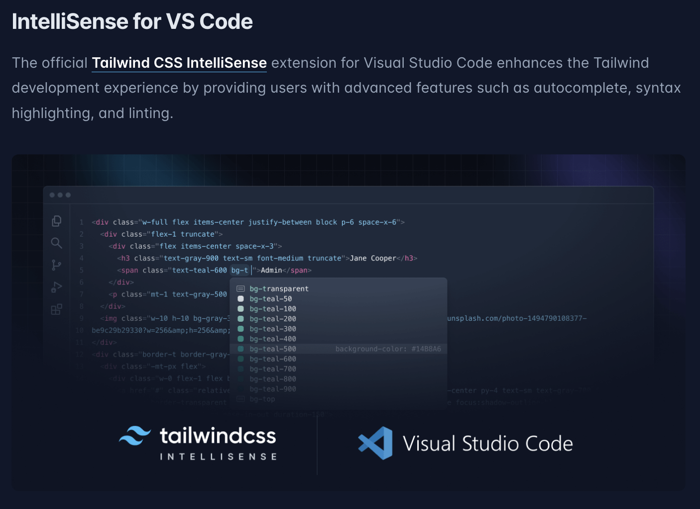Click the bg-teal-500 color swatch
This screenshot has height=509, width=700.
240,349
